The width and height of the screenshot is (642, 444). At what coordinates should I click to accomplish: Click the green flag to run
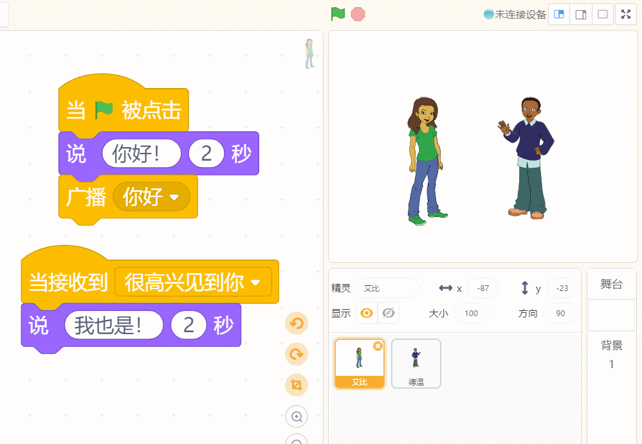click(338, 14)
